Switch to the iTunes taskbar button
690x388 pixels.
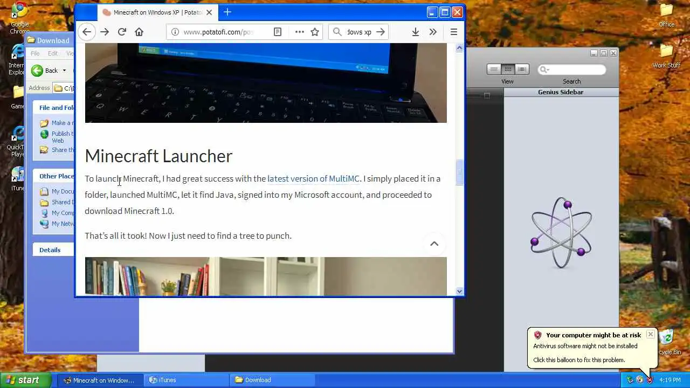click(x=187, y=380)
